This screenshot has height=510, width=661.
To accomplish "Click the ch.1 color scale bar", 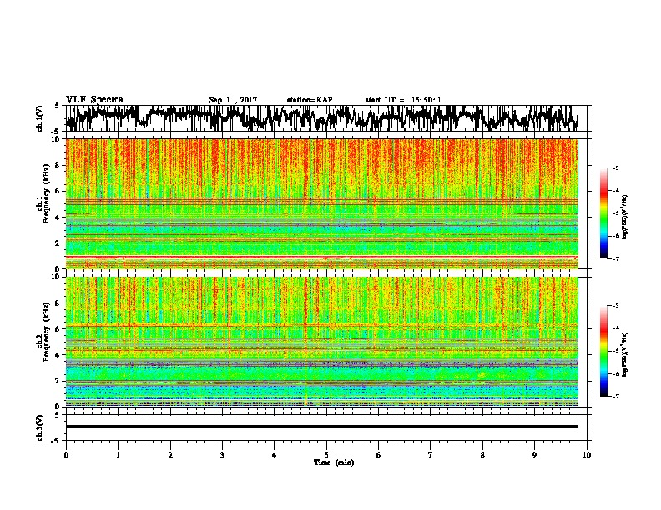I will [x=603, y=213].
